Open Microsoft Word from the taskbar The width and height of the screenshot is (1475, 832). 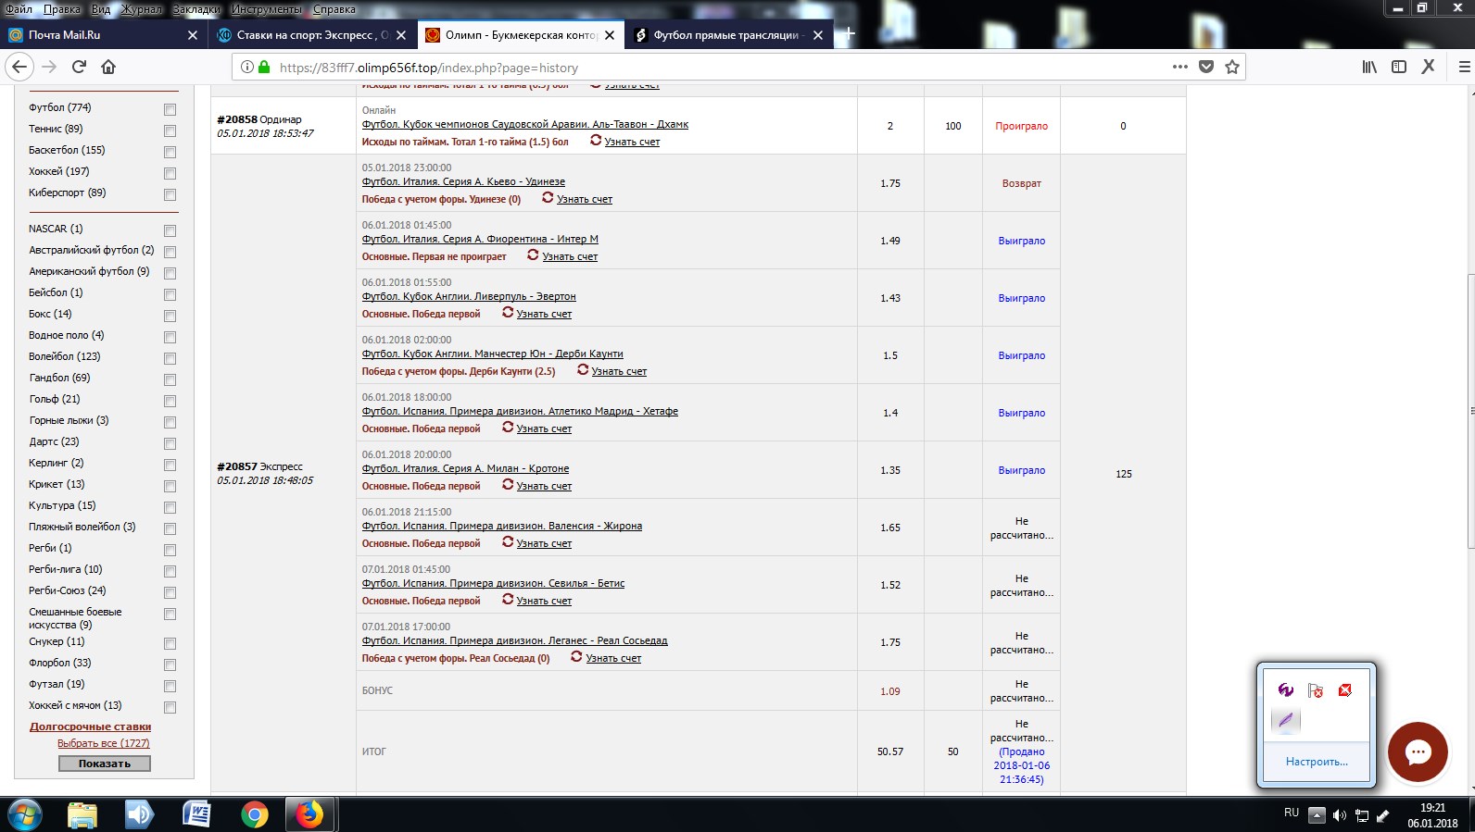pos(196,814)
